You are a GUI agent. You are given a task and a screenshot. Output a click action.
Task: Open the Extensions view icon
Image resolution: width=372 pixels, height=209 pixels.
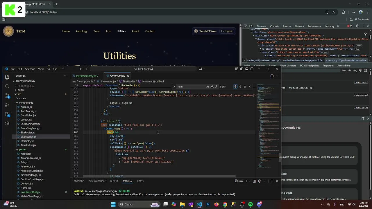(x=7, y=114)
